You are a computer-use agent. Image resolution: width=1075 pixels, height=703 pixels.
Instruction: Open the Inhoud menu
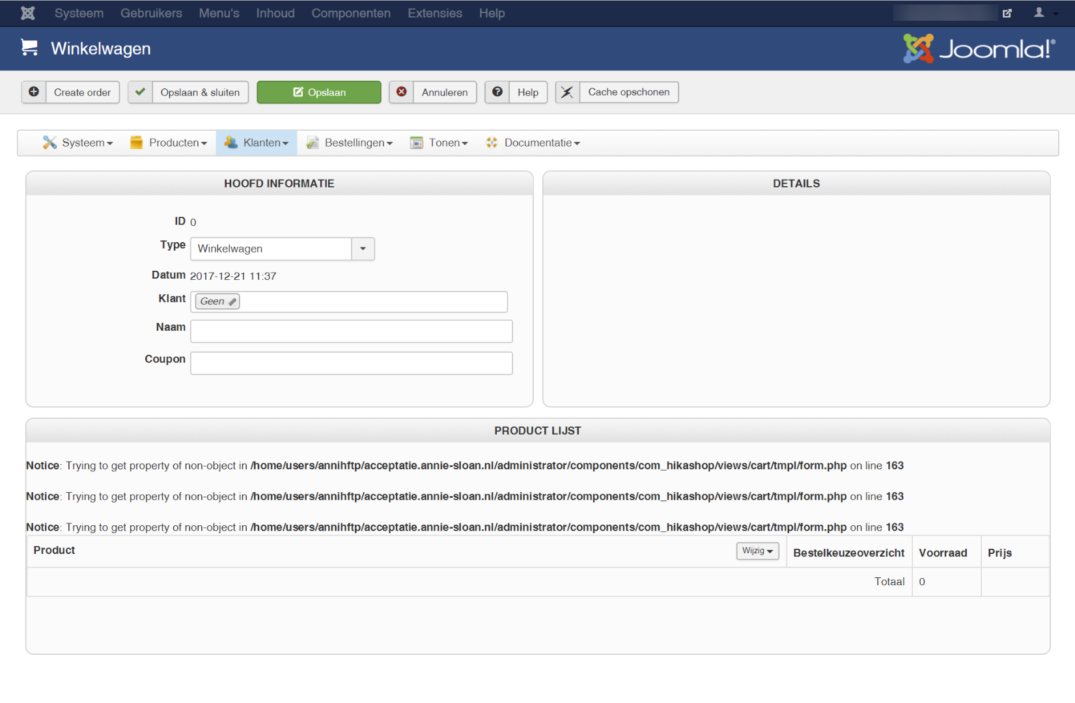(275, 13)
